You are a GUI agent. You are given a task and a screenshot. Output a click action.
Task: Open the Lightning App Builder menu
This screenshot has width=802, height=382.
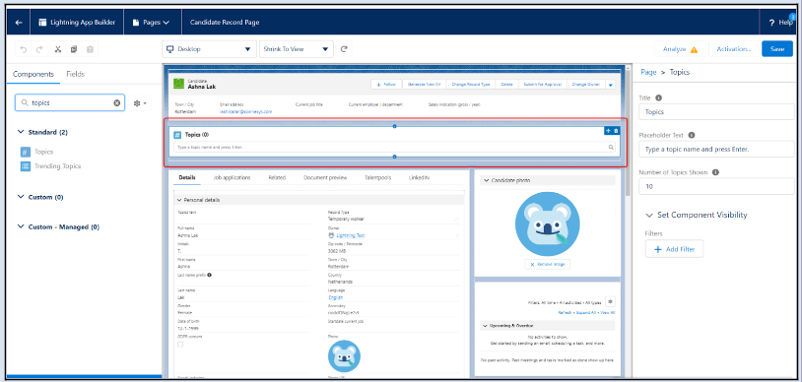point(77,23)
